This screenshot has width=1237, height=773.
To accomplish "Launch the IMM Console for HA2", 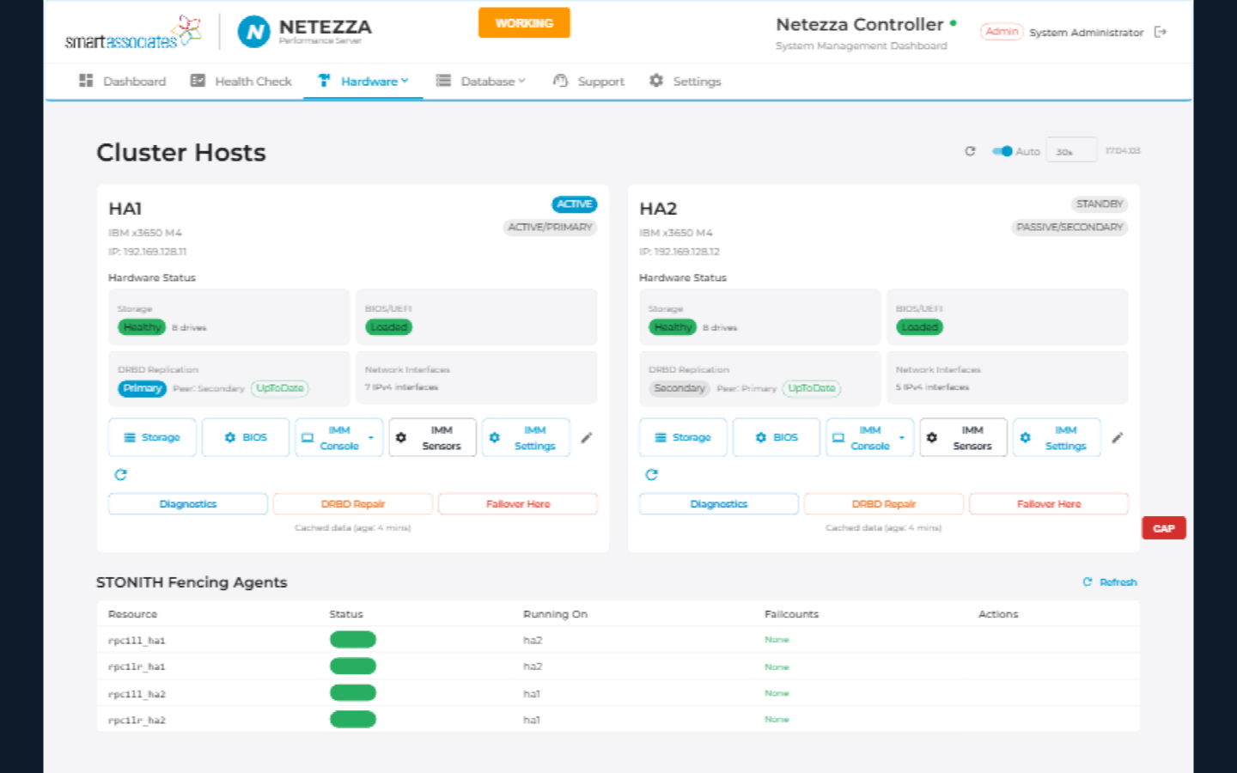I will [x=868, y=437].
